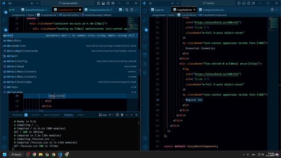Toggle primary sidebar in manual_website window
The height and width of the screenshot is (158, 281).
click(x=98, y=3)
